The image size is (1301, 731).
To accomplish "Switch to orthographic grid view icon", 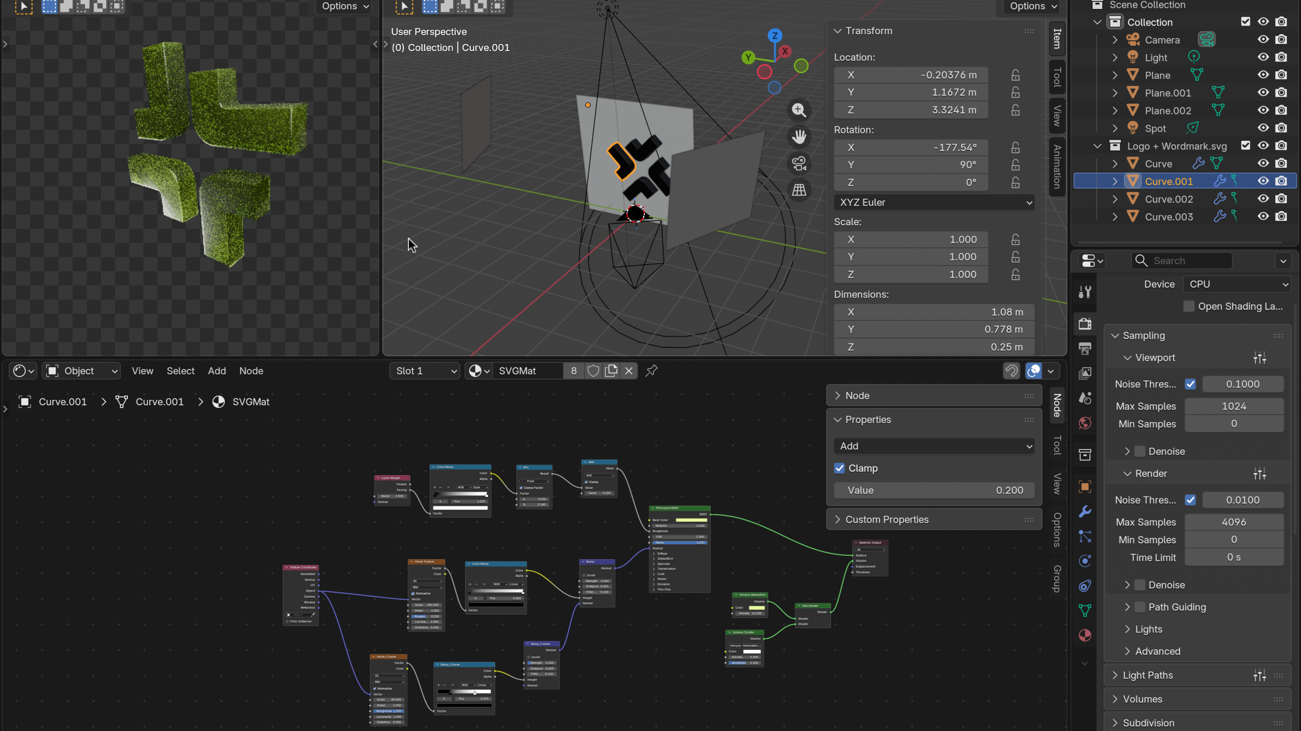I will [798, 190].
